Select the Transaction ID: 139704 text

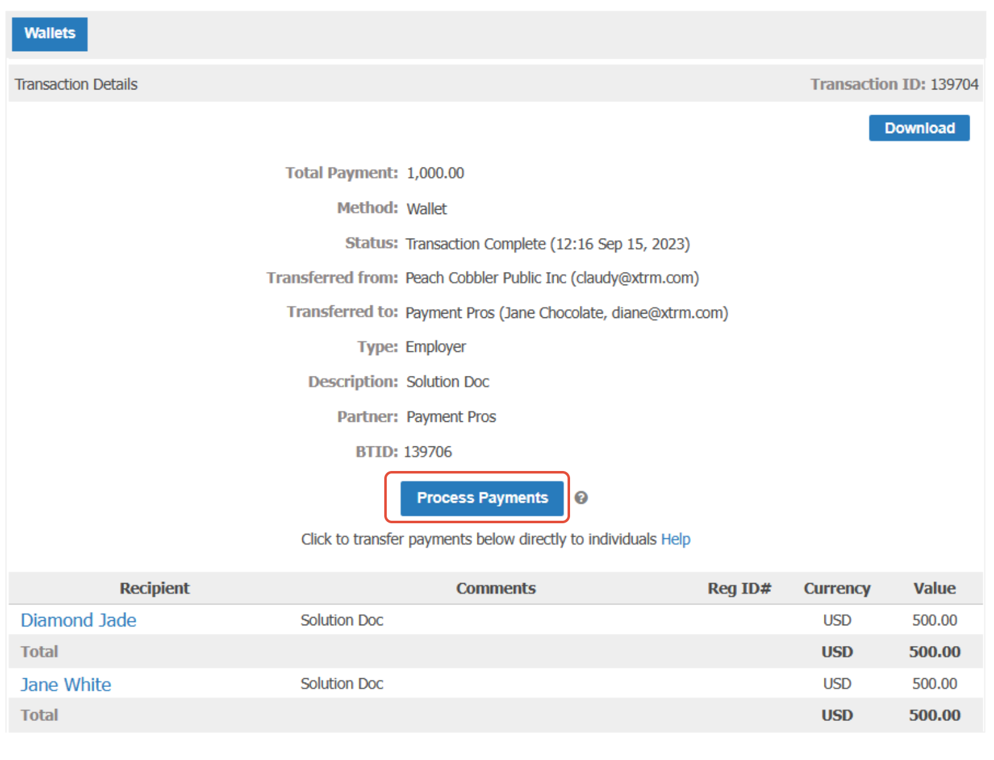pyautogui.click(x=894, y=84)
